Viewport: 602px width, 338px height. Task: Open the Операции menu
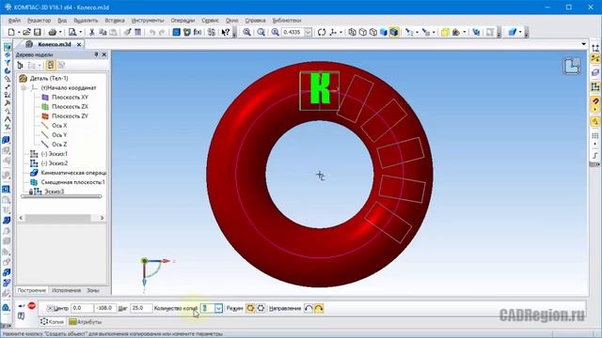[182, 21]
